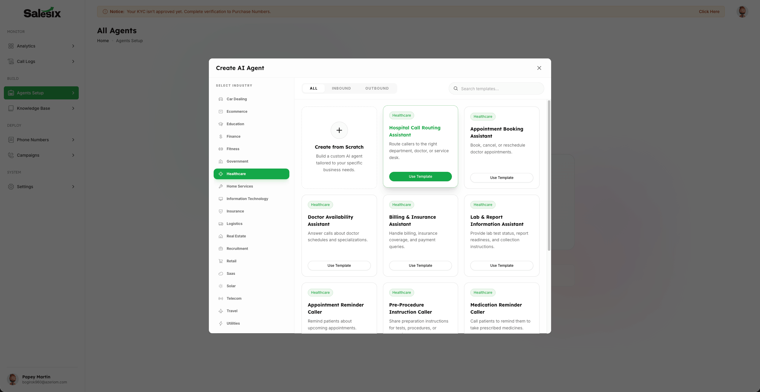Screen dimensions: 760x392
Task: Click the Car Dealing industry icon
Action: [x=221, y=99]
